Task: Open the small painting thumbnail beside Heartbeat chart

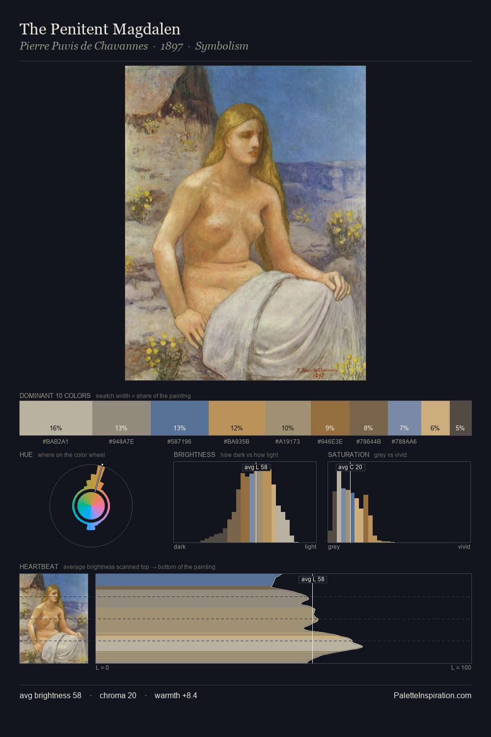Action: coord(54,619)
